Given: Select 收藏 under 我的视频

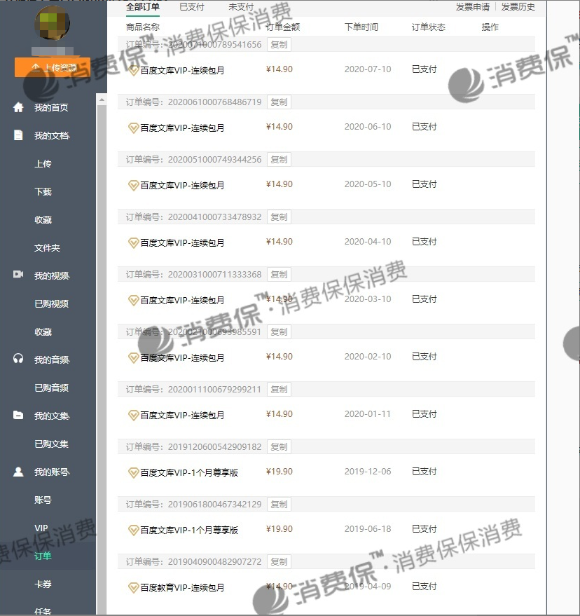Looking at the screenshot, I should (43, 331).
